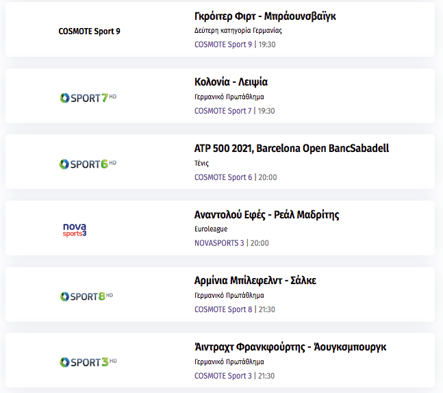Open the Γκρόιτερ Φιρτ - Μπράουνσβαϊγκ match title
Image resolution: width=443 pixels, height=393 pixels.
[265, 16]
